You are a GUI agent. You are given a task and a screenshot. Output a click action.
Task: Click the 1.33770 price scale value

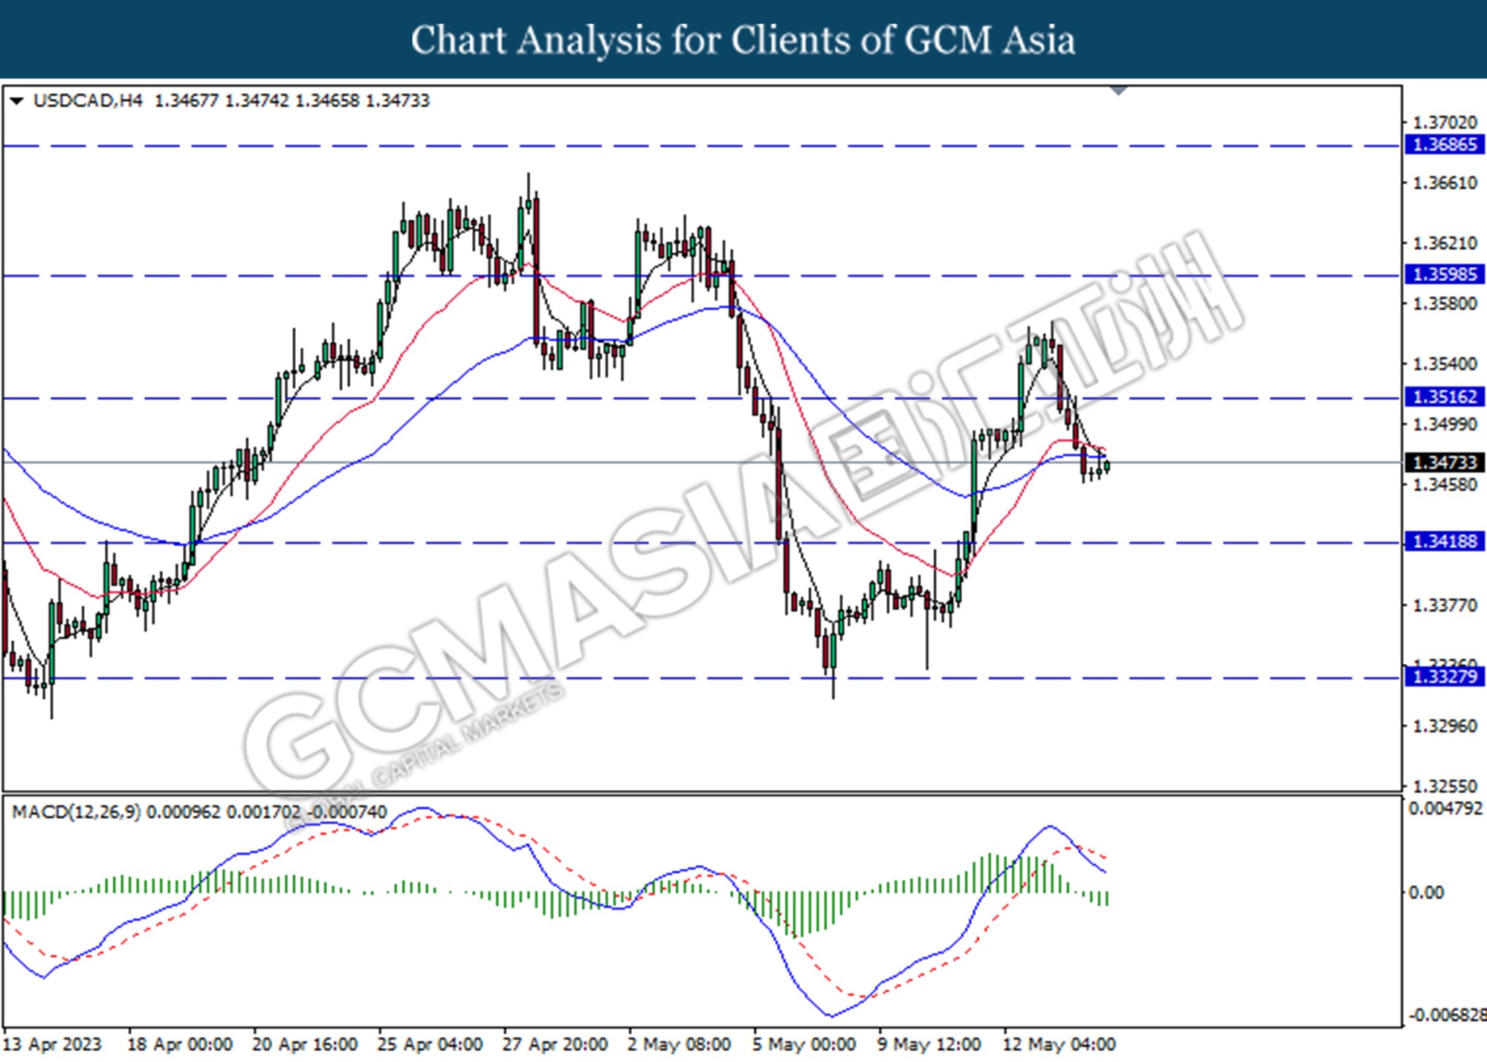click(x=1445, y=605)
